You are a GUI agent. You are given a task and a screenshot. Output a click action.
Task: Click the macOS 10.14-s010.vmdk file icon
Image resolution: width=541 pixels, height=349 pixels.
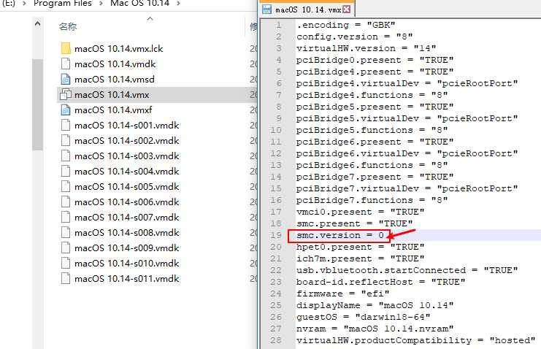click(66, 263)
